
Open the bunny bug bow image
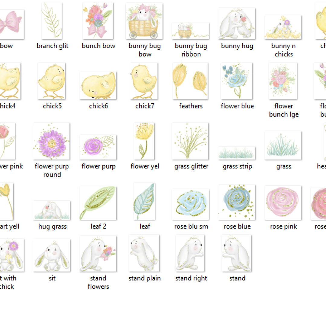tap(144, 21)
